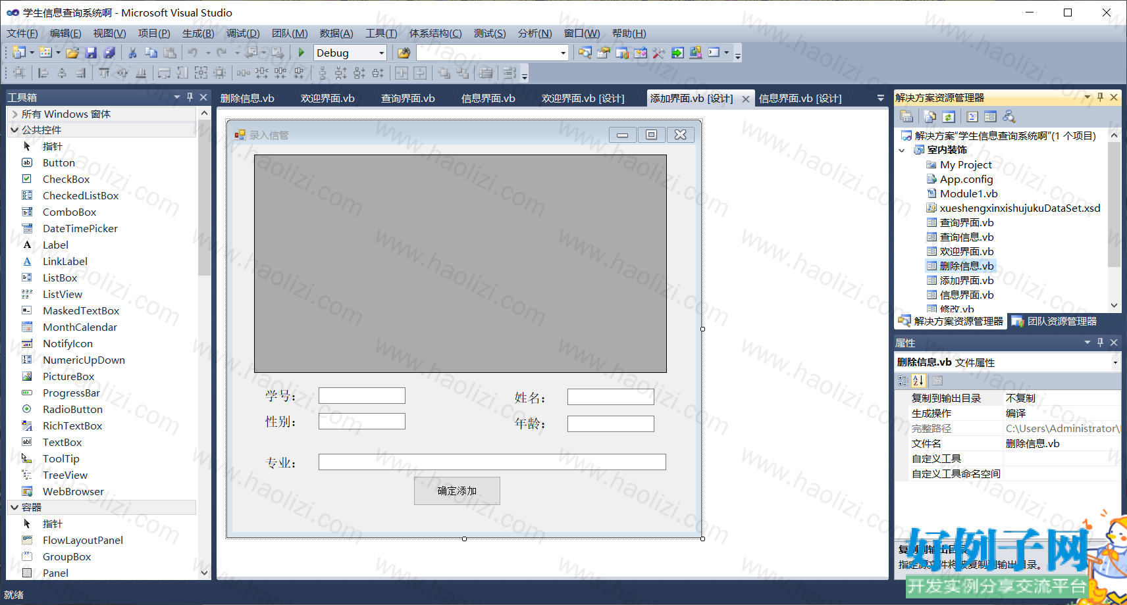Click the Bring to Front layout icon
The width and height of the screenshot is (1127, 605).
pyautogui.click(x=444, y=73)
